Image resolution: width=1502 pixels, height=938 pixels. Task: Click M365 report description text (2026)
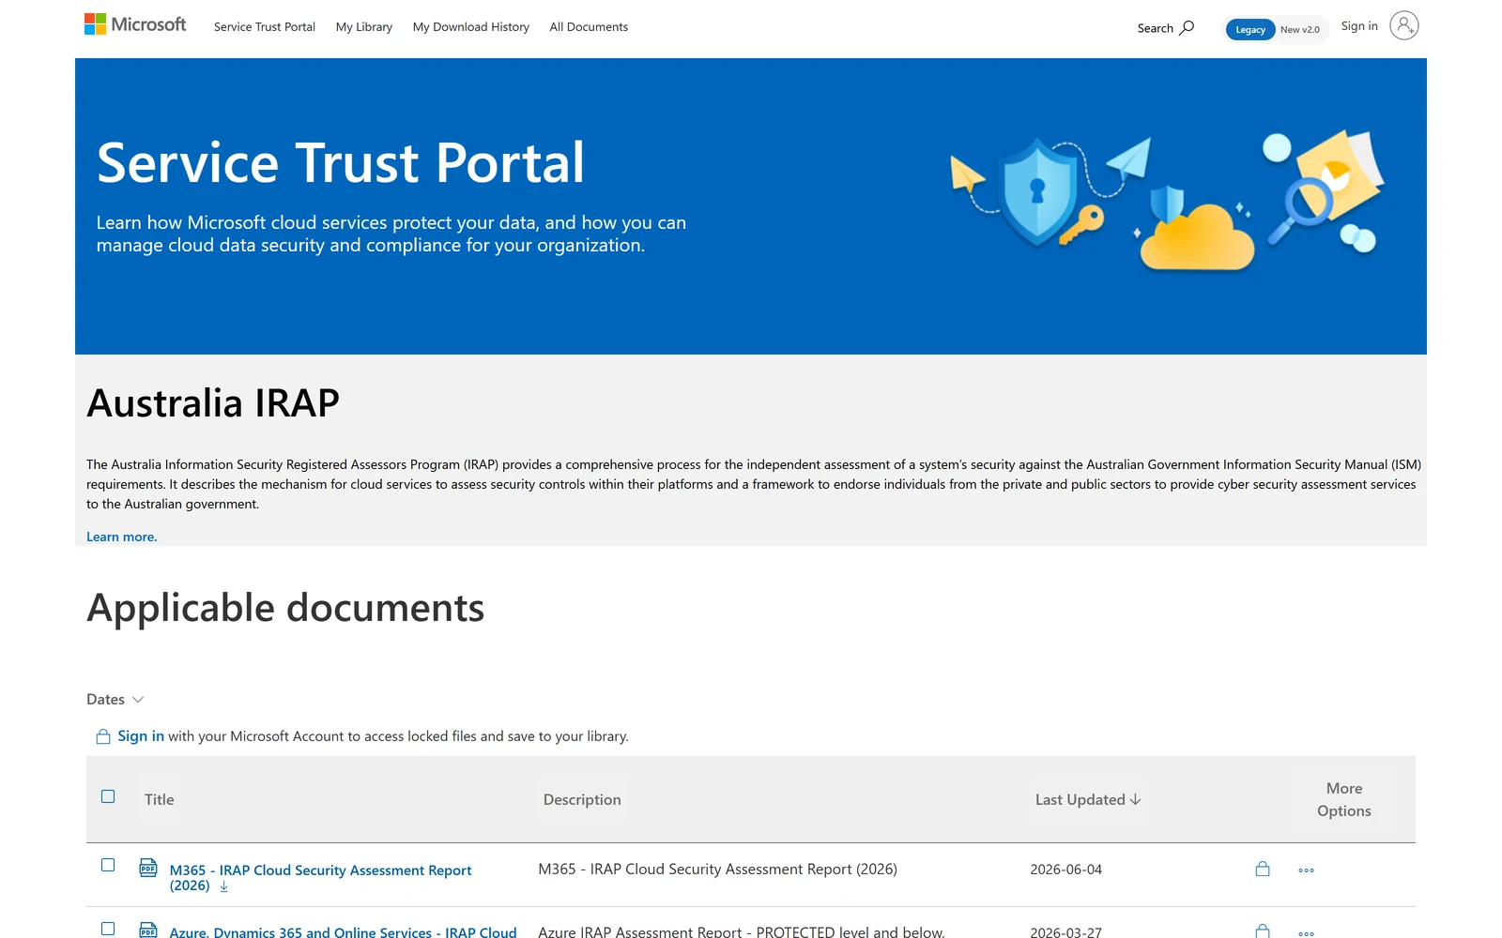tap(717, 870)
